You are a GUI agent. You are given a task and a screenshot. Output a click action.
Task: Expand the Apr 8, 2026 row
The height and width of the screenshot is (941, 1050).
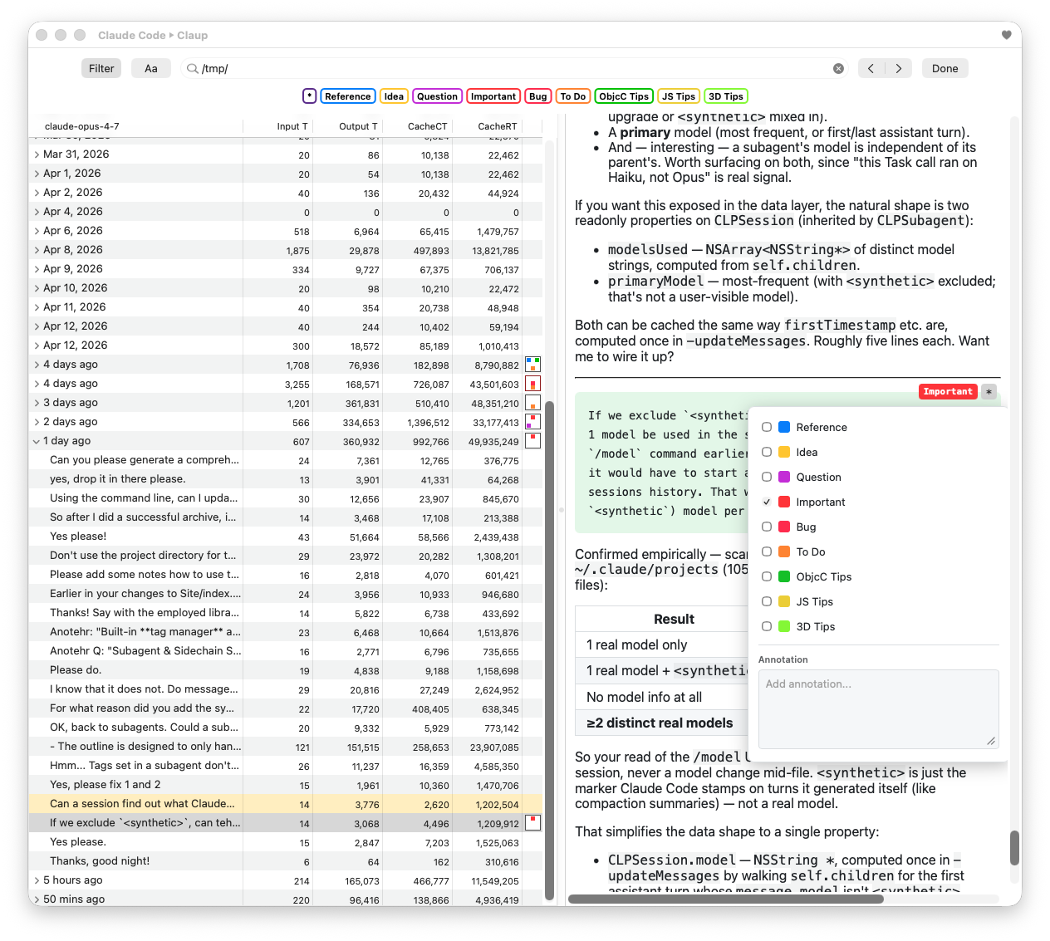(37, 250)
